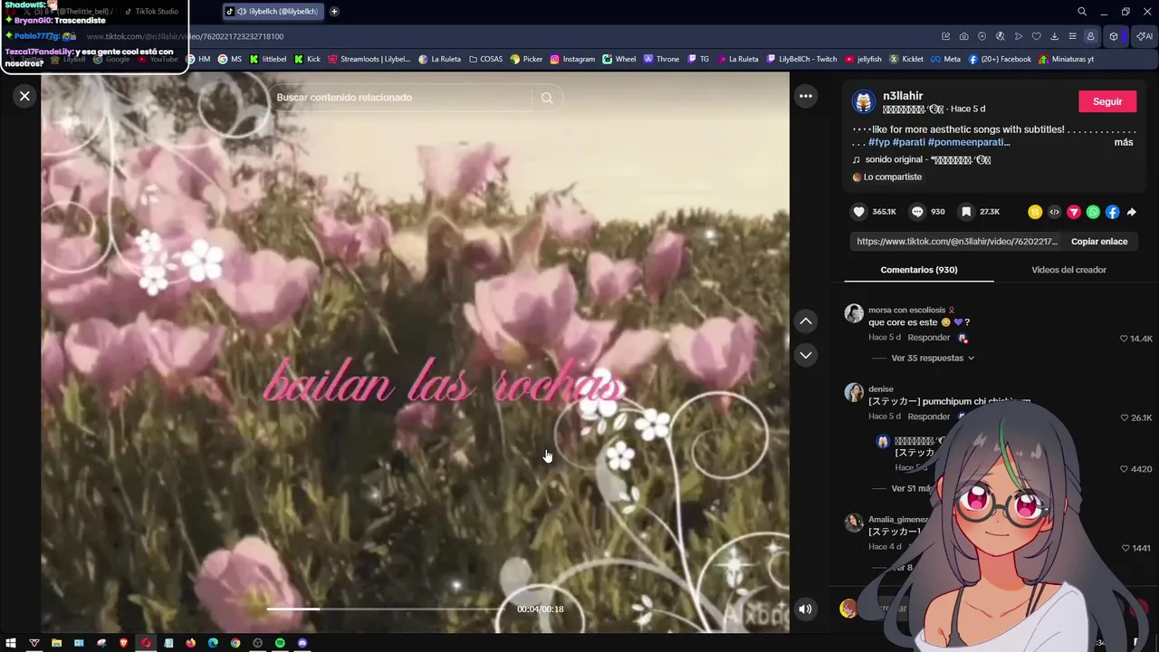Open the #ponmeenparati hashtag
The height and width of the screenshot is (652, 1159).
tap(968, 142)
